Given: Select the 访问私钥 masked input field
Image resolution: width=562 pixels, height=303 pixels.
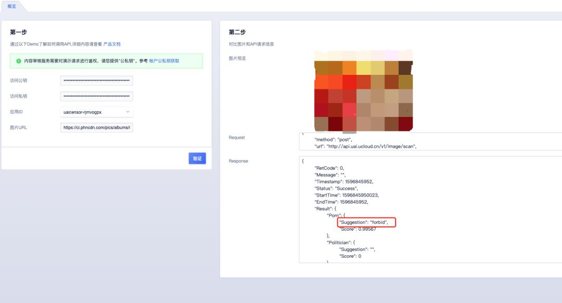Looking at the screenshot, I should pyautogui.click(x=96, y=96).
